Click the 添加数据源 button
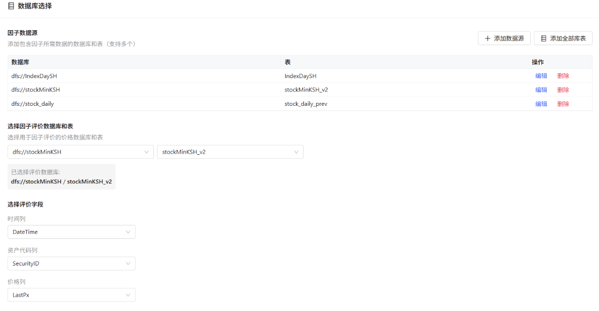This screenshot has width=599, height=311. click(504, 39)
